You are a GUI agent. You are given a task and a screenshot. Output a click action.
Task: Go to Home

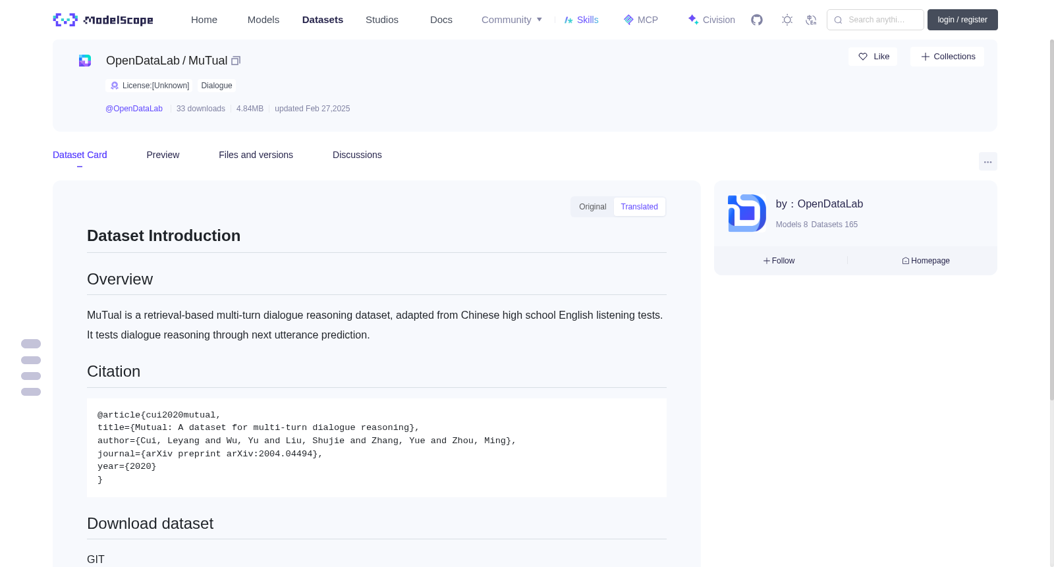pyautogui.click(x=204, y=20)
